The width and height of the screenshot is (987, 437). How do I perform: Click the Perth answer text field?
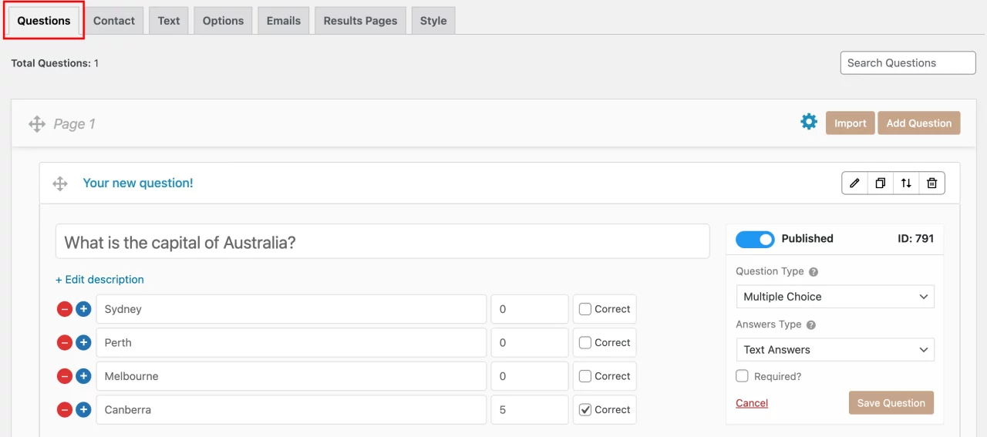(x=291, y=343)
